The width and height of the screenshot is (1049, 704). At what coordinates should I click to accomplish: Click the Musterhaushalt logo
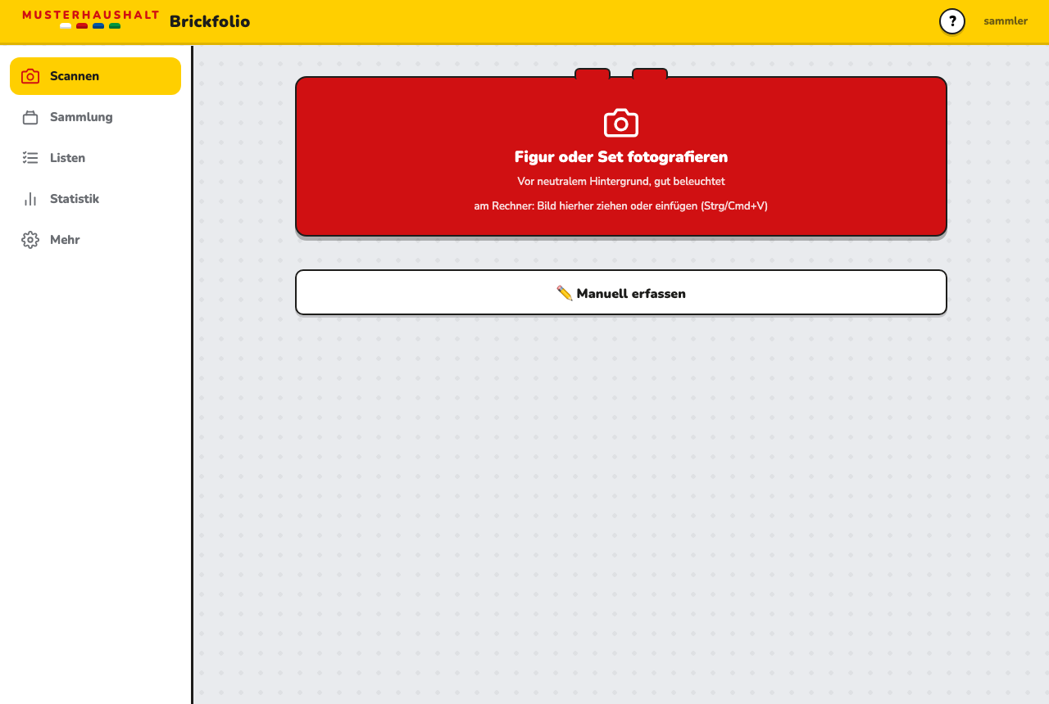tap(90, 20)
